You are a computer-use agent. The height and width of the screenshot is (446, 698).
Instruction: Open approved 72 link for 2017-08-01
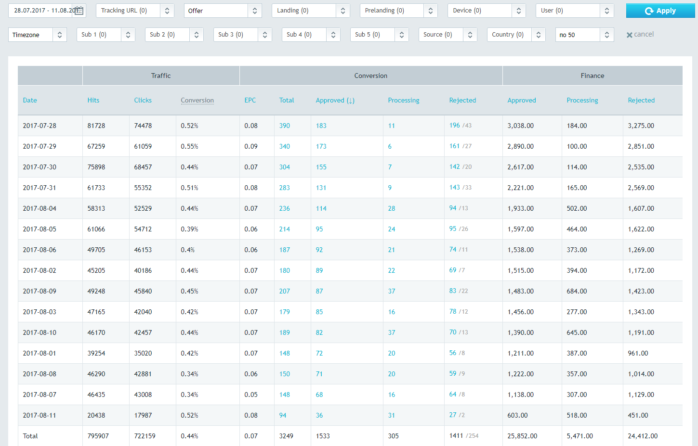tap(319, 353)
